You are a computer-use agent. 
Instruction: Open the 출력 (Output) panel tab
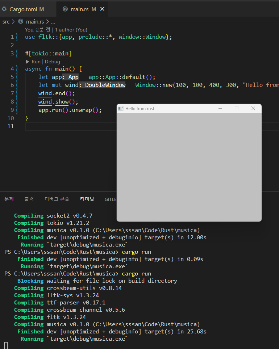pyautogui.click(x=29, y=199)
